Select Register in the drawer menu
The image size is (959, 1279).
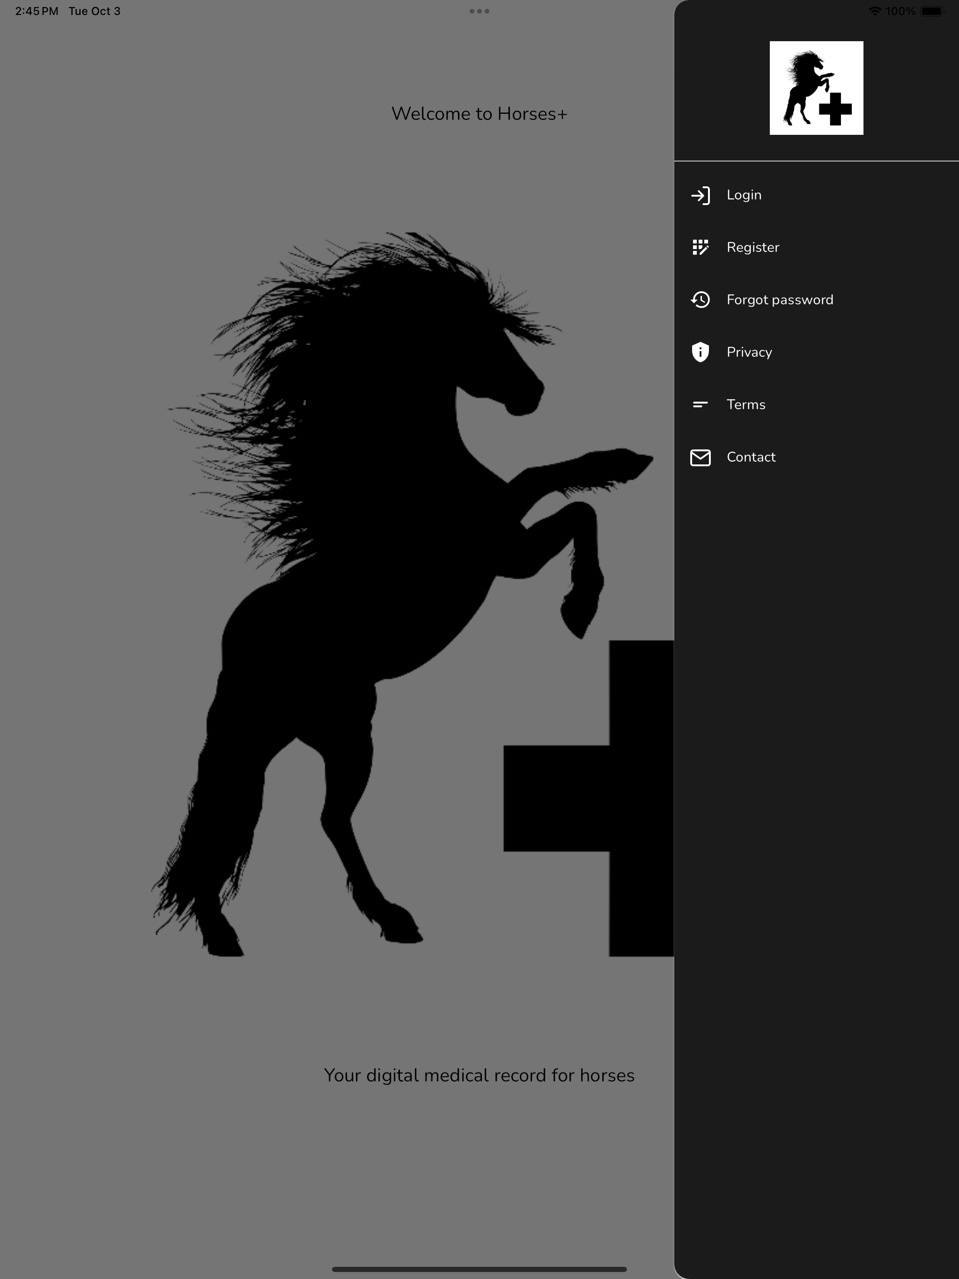tap(816, 248)
